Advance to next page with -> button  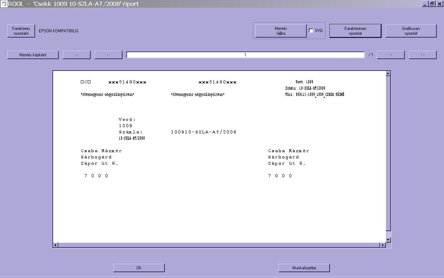pyautogui.click(x=391, y=55)
